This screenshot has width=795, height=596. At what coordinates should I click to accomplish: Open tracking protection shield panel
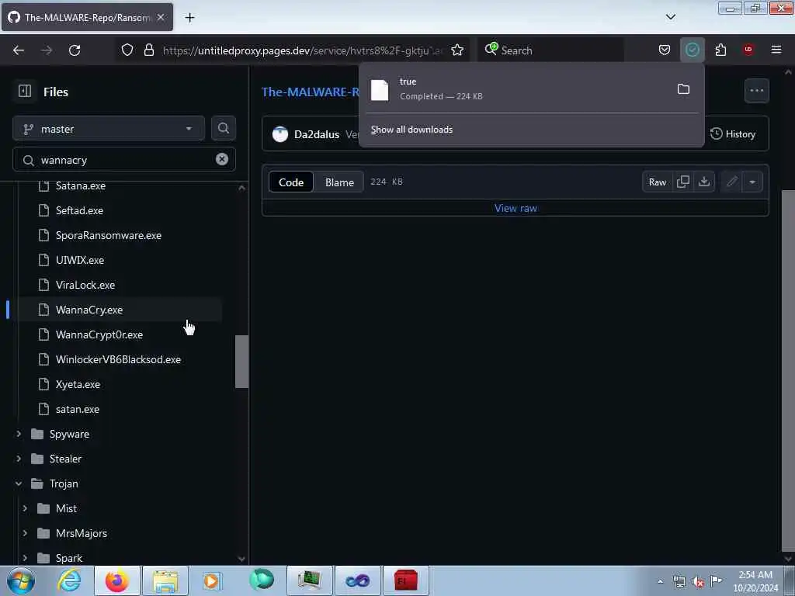(127, 50)
